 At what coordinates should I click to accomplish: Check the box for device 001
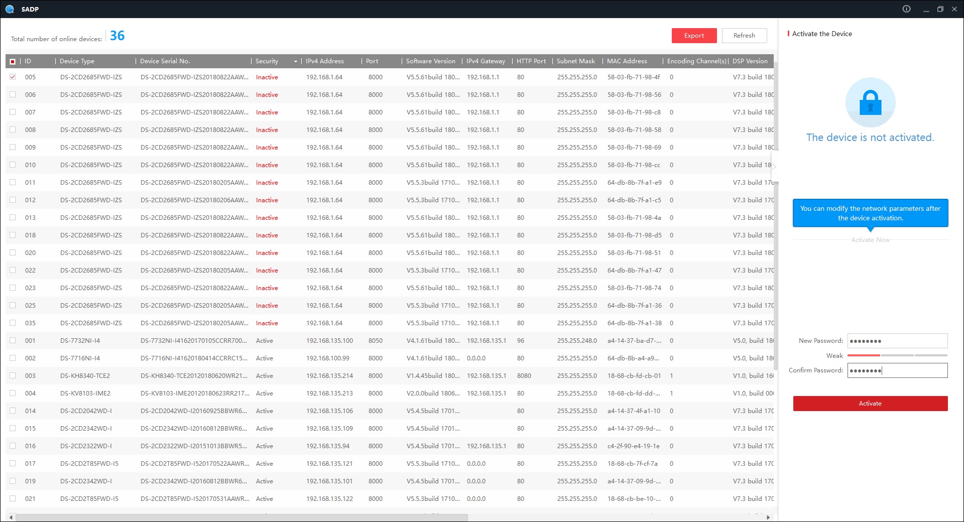pos(13,341)
